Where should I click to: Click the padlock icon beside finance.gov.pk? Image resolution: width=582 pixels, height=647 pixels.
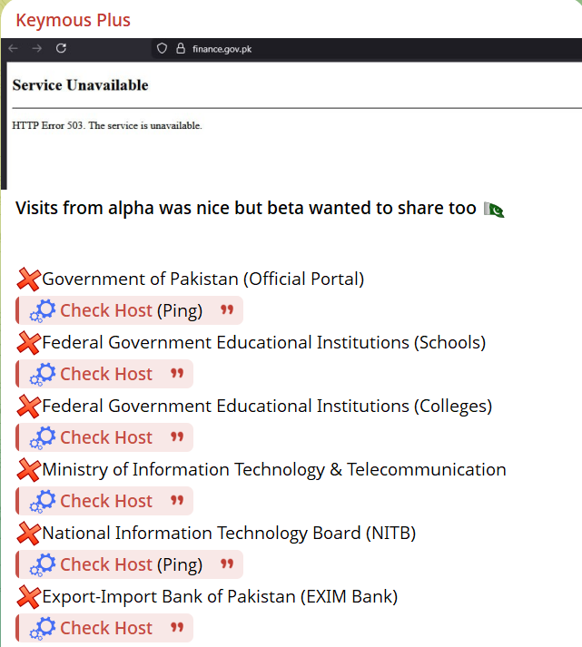tap(180, 49)
